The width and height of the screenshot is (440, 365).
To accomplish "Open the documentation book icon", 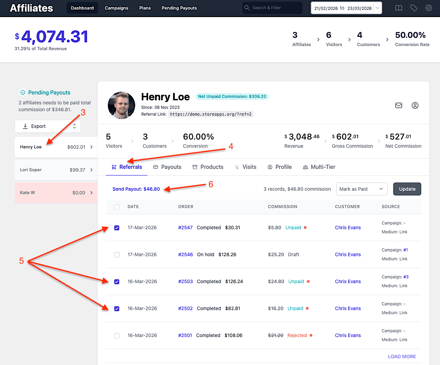I will tap(399, 8).
